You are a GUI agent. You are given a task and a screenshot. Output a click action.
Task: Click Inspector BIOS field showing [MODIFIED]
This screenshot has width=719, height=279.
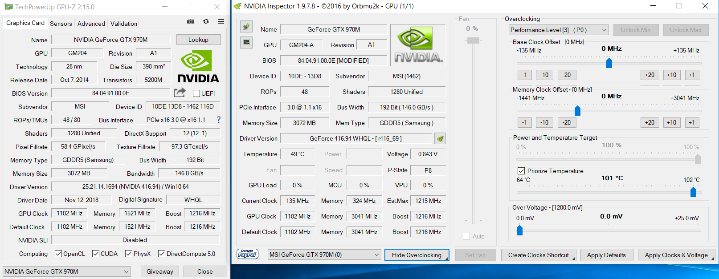pos(334,61)
